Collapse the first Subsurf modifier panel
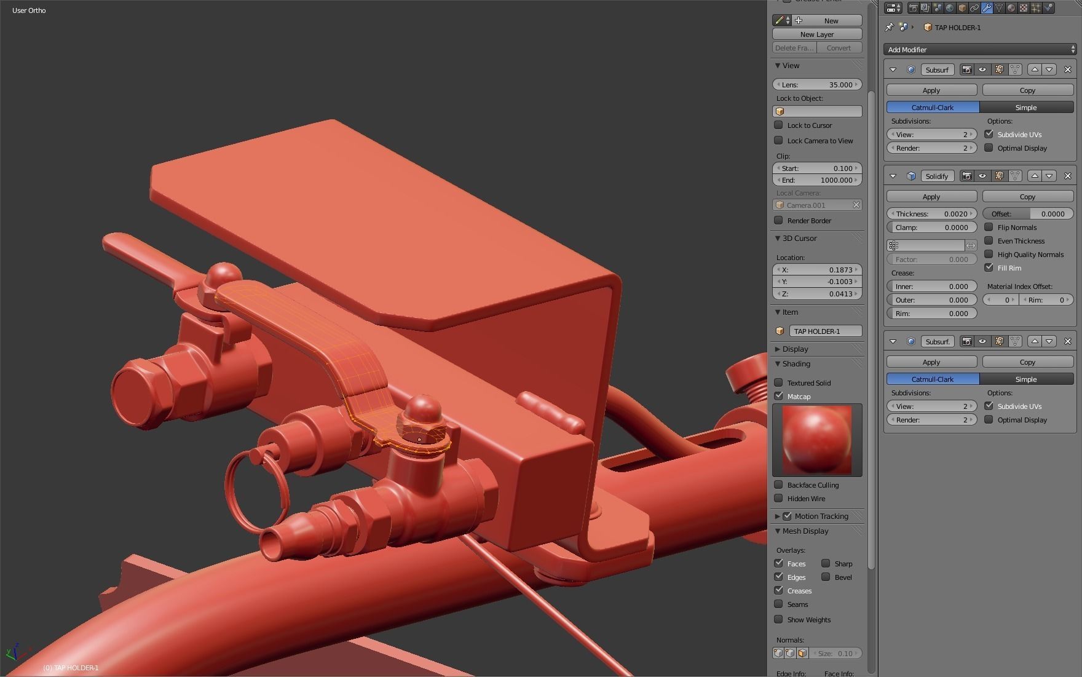The width and height of the screenshot is (1082, 677). [x=893, y=69]
